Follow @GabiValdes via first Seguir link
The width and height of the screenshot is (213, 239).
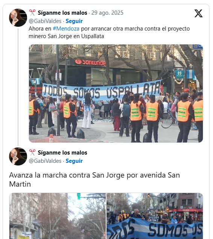[74, 21]
